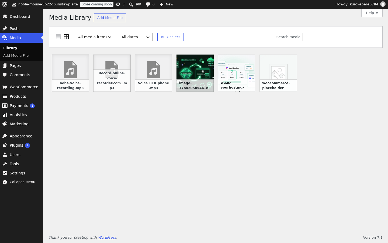Open comments bubble in admin bar
The width and height of the screenshot is (388, 243).
pyautogui.click(x=148, y=4)
